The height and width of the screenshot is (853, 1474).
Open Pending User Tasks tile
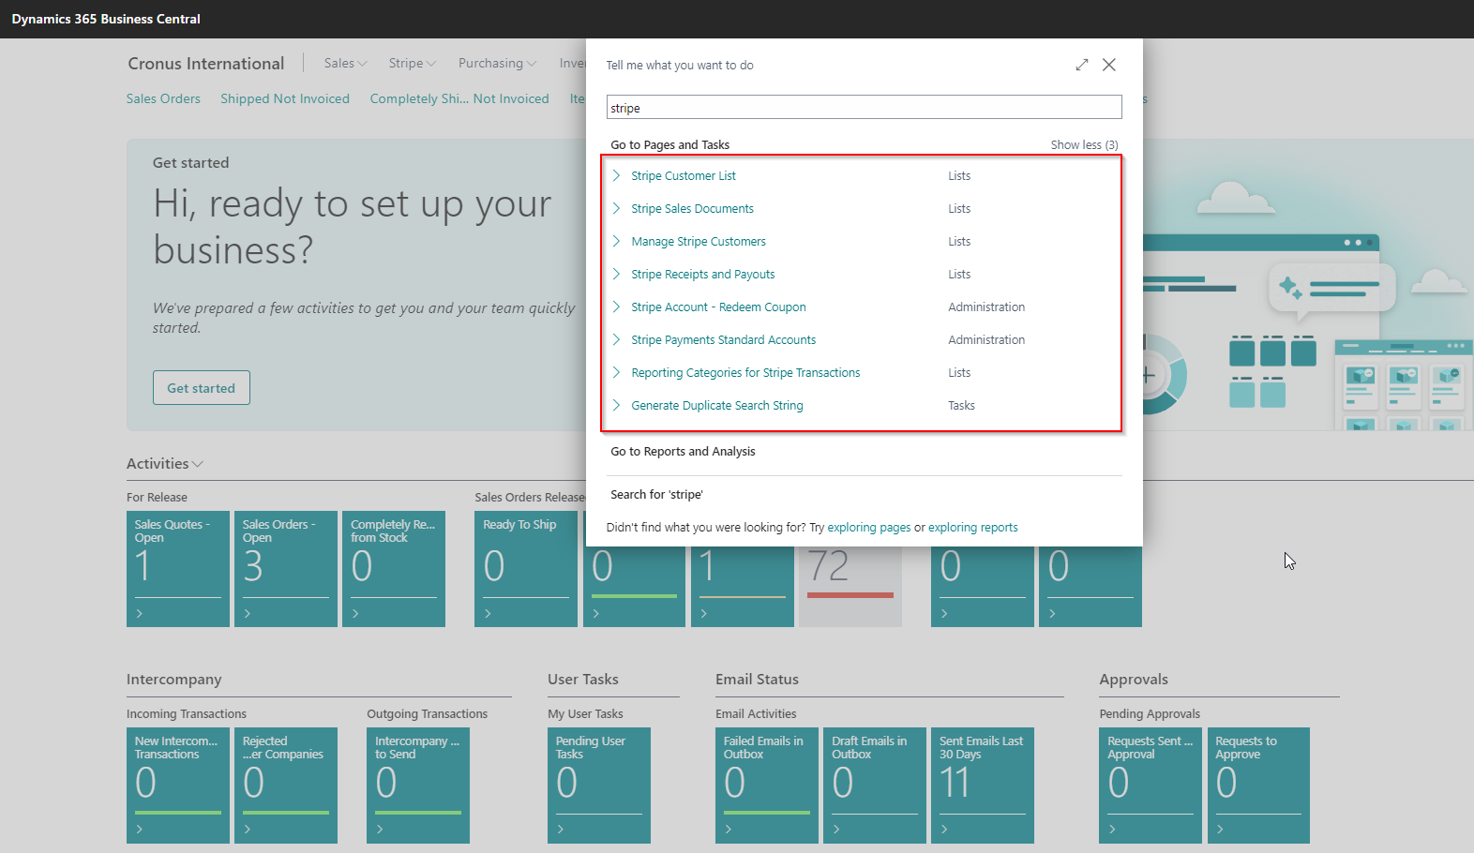click(x=599, y=786)
